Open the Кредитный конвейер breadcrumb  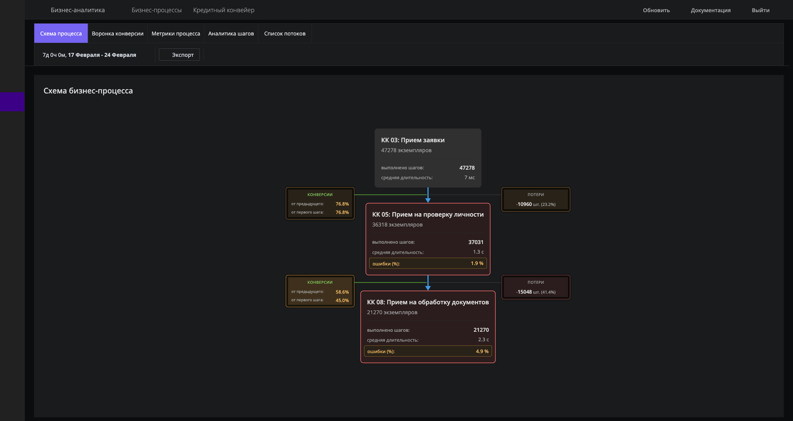click(x=223, y=10)
